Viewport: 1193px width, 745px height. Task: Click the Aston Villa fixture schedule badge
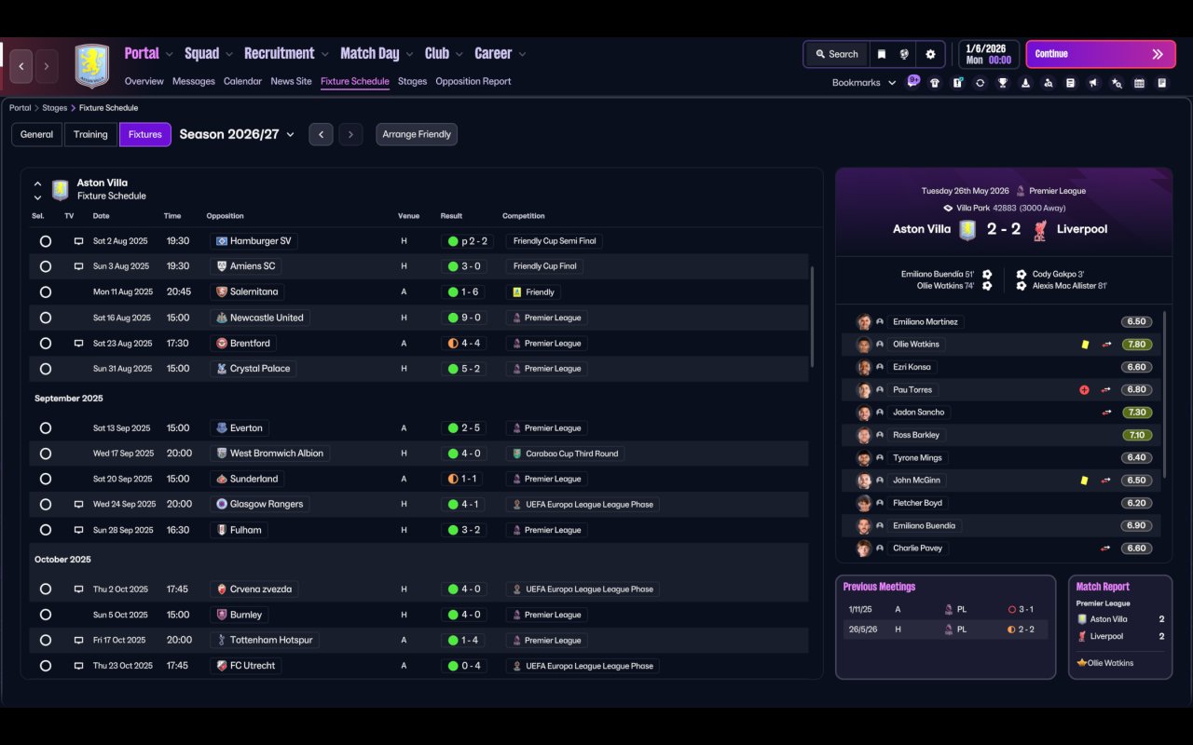61,190
